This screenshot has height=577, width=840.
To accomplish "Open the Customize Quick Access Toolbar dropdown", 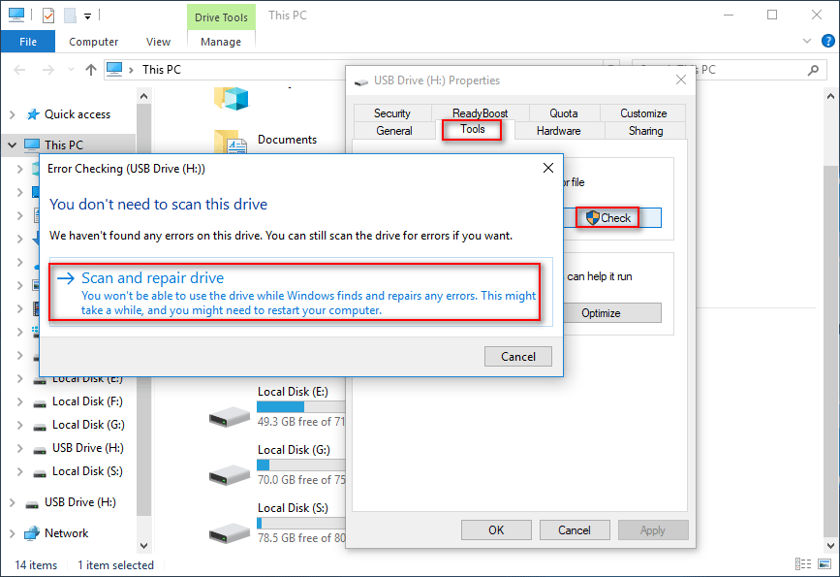I will click(x=87, y=16).
